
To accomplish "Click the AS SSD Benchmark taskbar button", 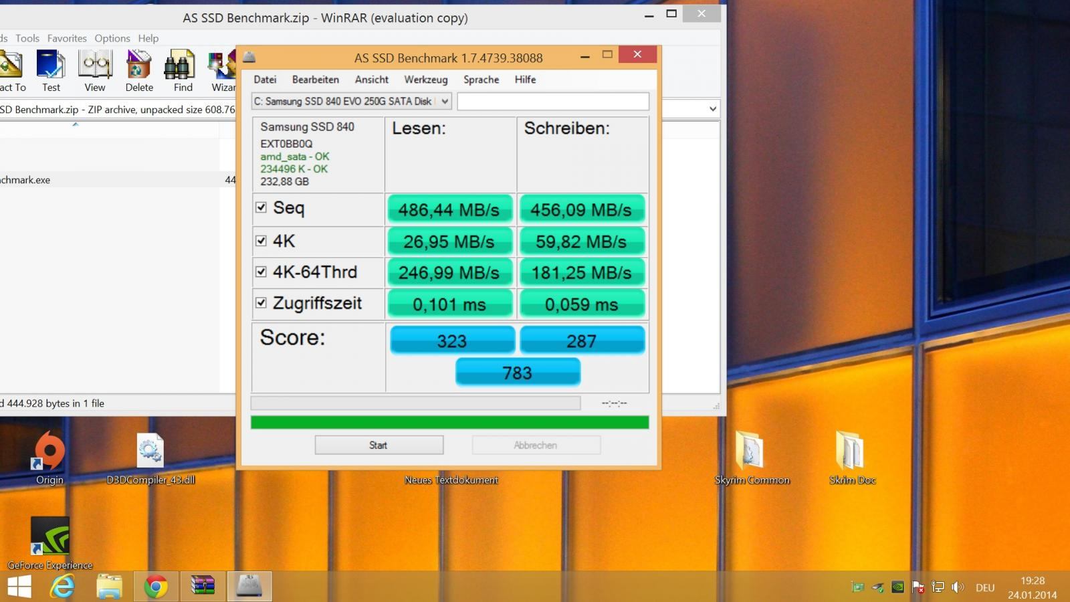I will (x=249, y=587).
